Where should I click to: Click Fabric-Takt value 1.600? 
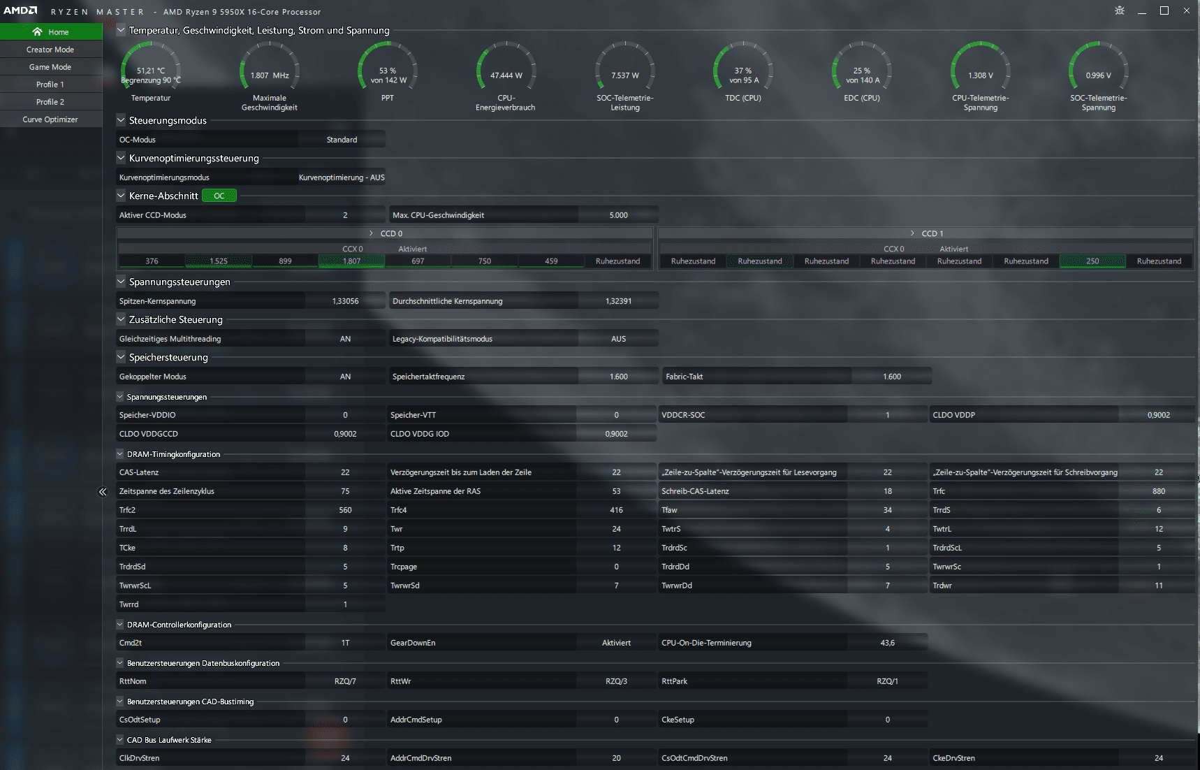pyautogui.click(x=892, y=377)
